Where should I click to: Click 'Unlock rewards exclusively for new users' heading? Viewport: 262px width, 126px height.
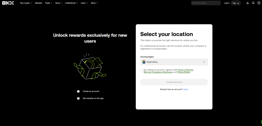click(x=90, y=38)
